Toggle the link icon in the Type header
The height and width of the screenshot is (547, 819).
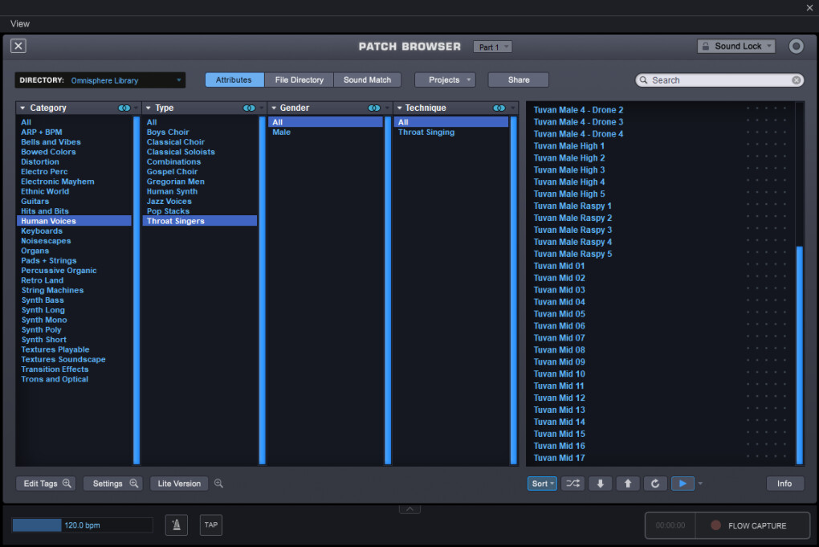(249, 108)
